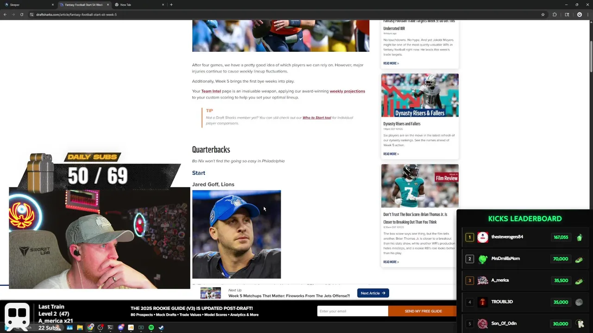Open Dynasty Risers & Fallers thumbnail

[x=420, y=95]
